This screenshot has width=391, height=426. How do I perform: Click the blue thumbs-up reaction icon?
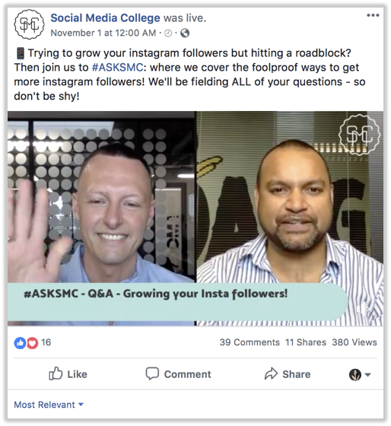pos(20,343)
